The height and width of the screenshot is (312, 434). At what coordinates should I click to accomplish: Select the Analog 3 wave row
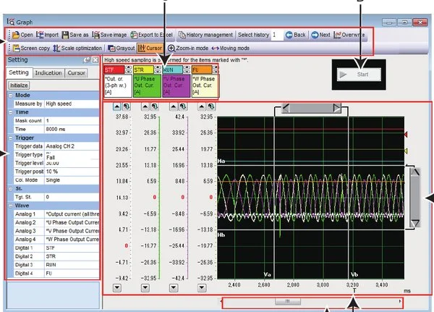click(56, 231)
